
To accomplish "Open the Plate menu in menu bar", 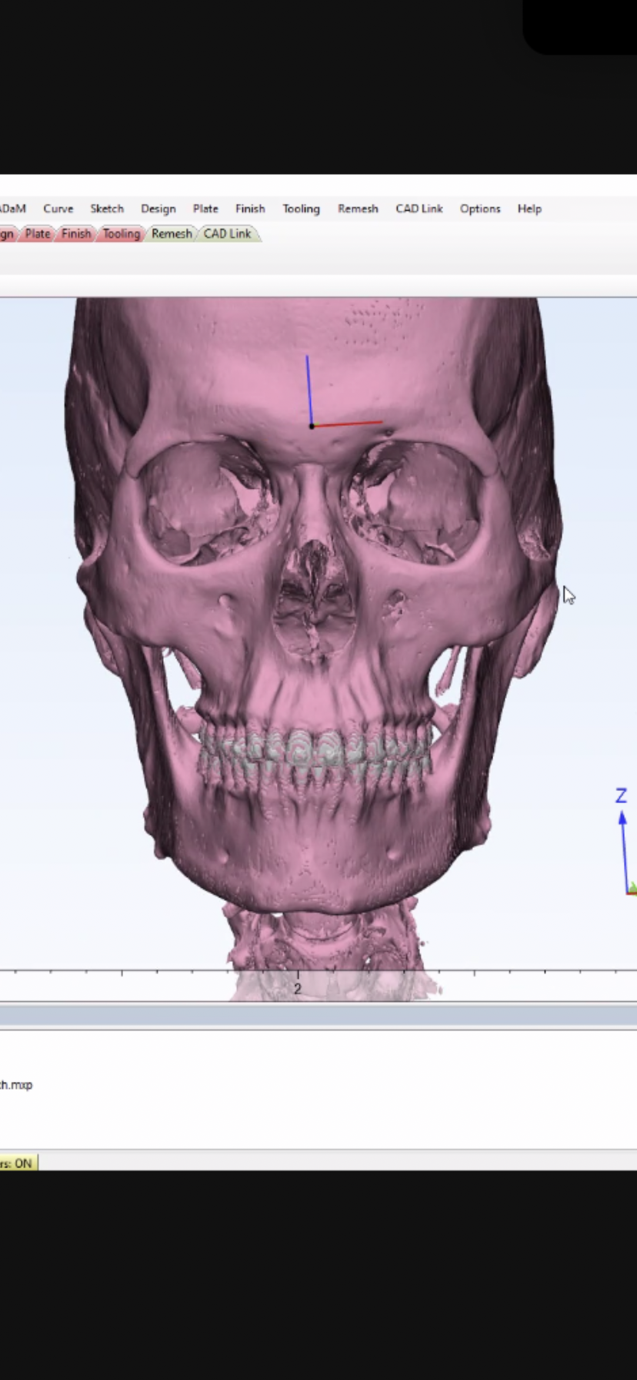I will click(205, 209).
